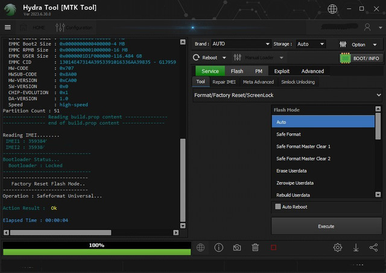386x273 pixels.
Task: Click the Flash Mode list scrollbar thumb
Action: click(378, 126)
